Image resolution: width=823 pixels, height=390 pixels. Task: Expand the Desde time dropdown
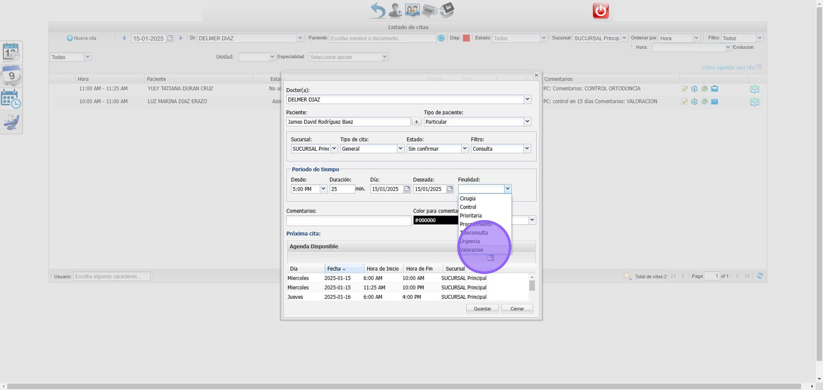click(x=323, y=189)
